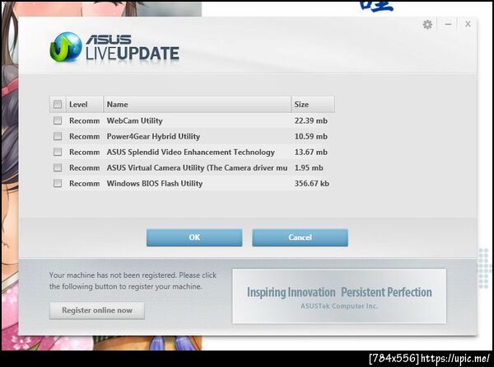The width and height of the screenshot is (494, 367).
Task: Select the Windows BIOS Flash Utility name
Action: pos(155,184)
